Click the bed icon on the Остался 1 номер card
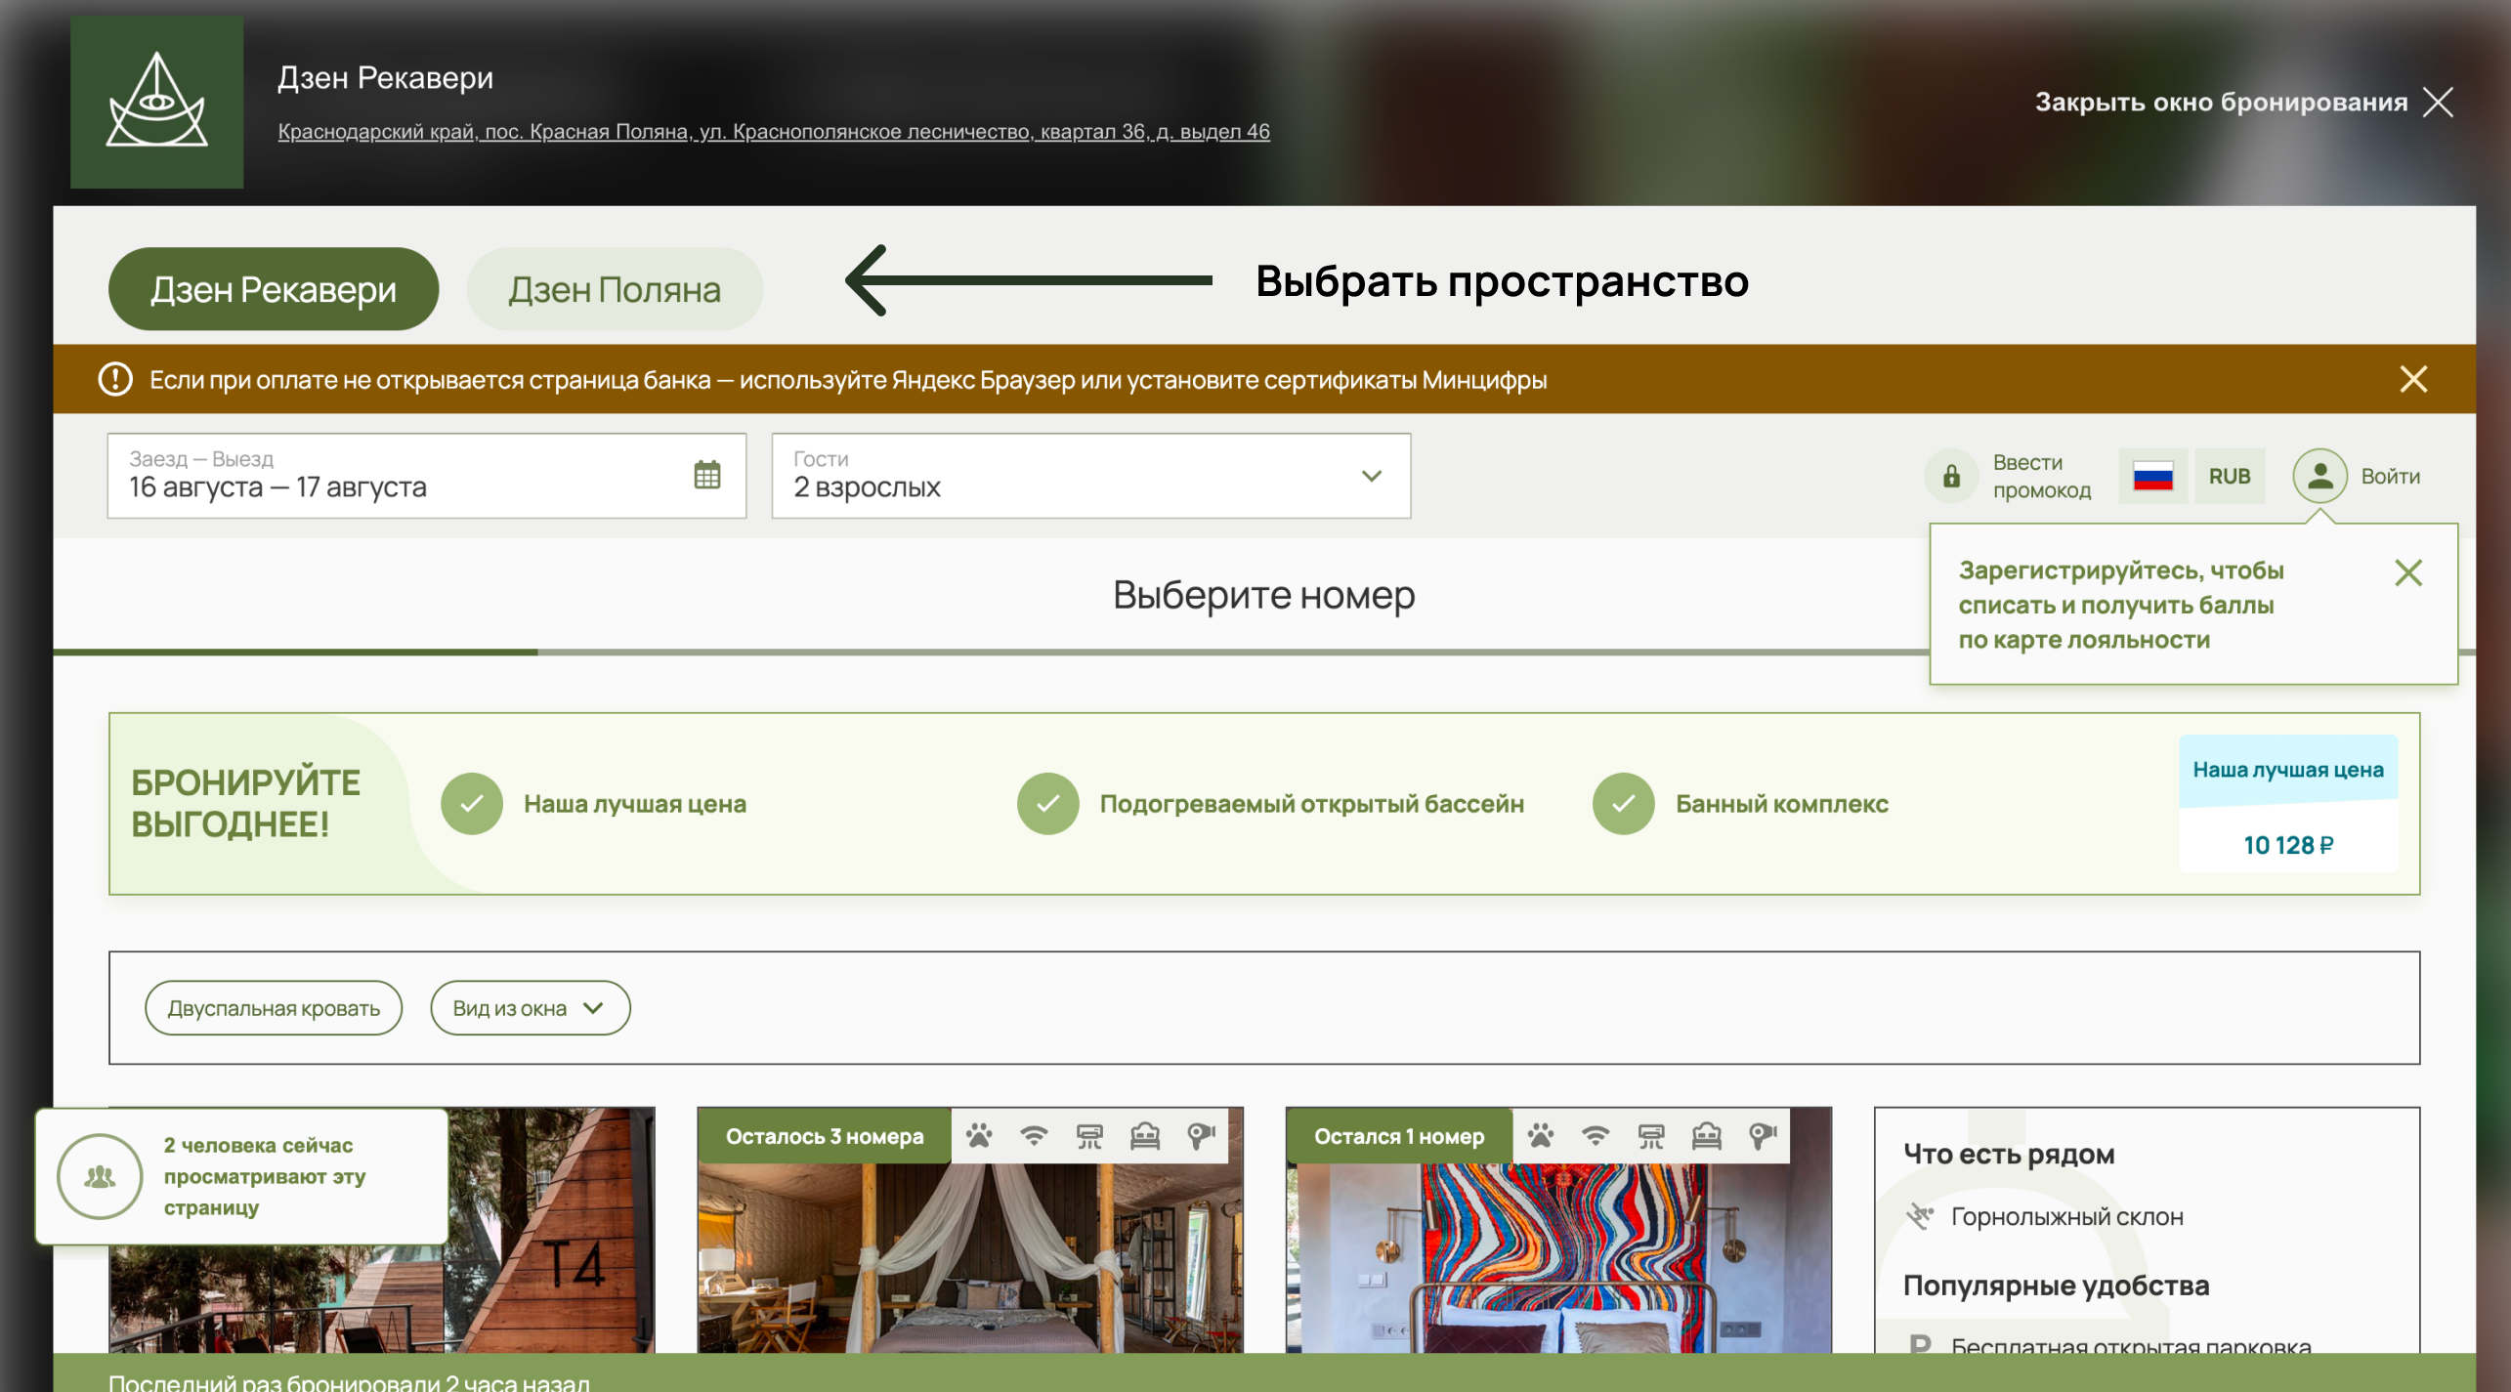Image resolution: width=2511 pixels, height=1392 pixels. click(1707, 1136)
